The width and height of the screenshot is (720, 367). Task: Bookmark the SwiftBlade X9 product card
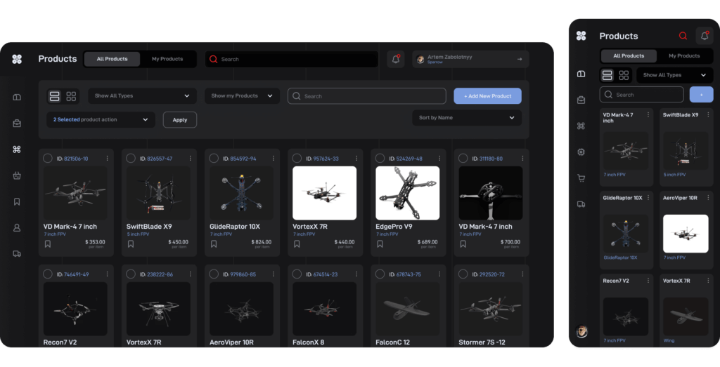(x=131, y=244)
